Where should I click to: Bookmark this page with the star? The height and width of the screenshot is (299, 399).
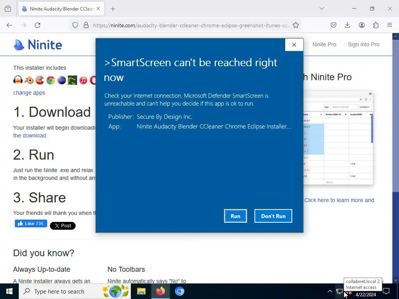pos(295,25)
